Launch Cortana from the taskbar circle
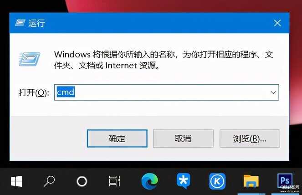 (x=82, y=181)
